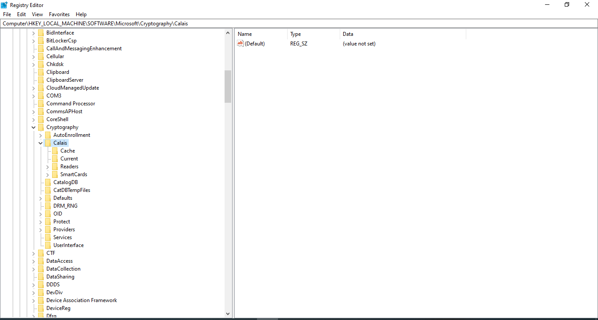This screenshot has width=598, height=320.
Task: Collapse the Calais key
Action: [x=41, y=143]
